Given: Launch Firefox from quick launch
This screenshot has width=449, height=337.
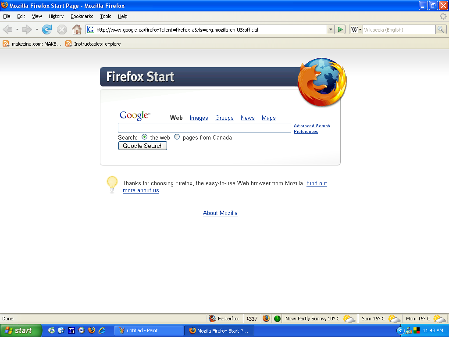Looking at the screenshot, I should (92, 330).
